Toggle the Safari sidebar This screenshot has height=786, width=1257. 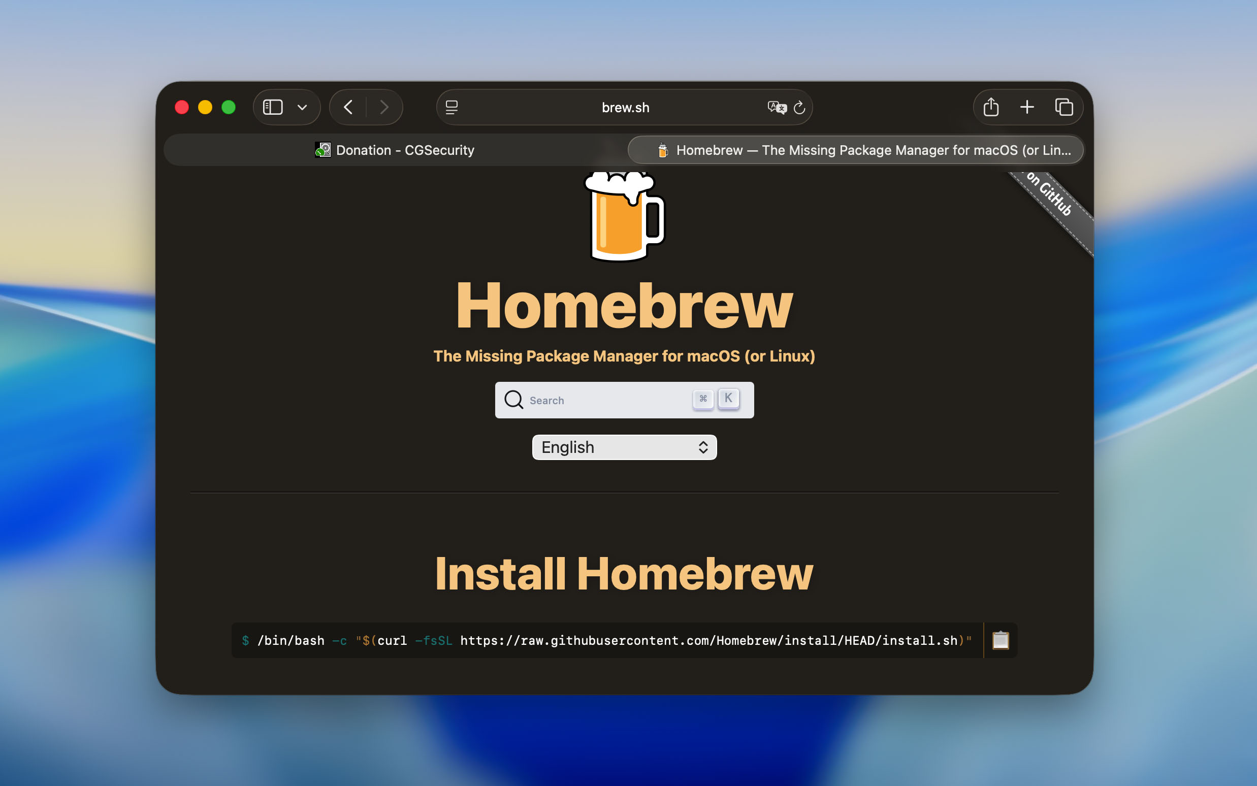pos(272,107)
